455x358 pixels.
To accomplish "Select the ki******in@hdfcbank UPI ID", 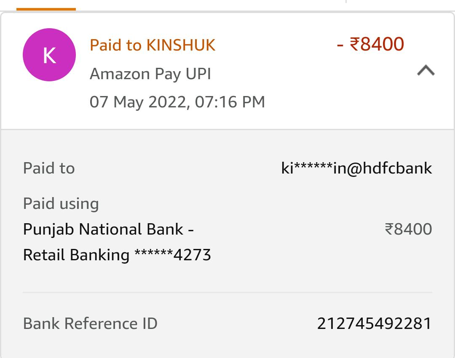I will (x=356, y=168).
